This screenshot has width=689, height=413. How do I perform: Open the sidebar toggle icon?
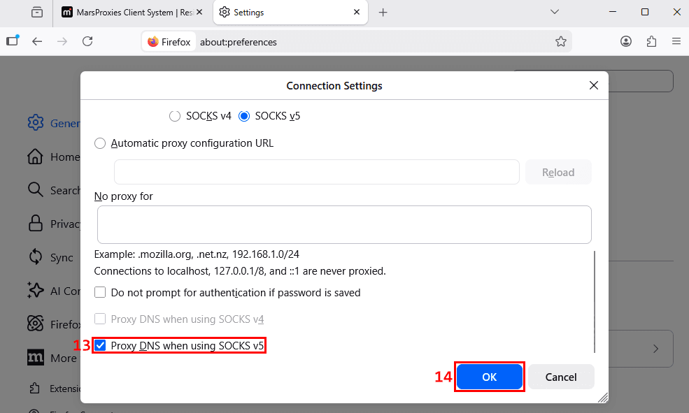coord(13,41)
